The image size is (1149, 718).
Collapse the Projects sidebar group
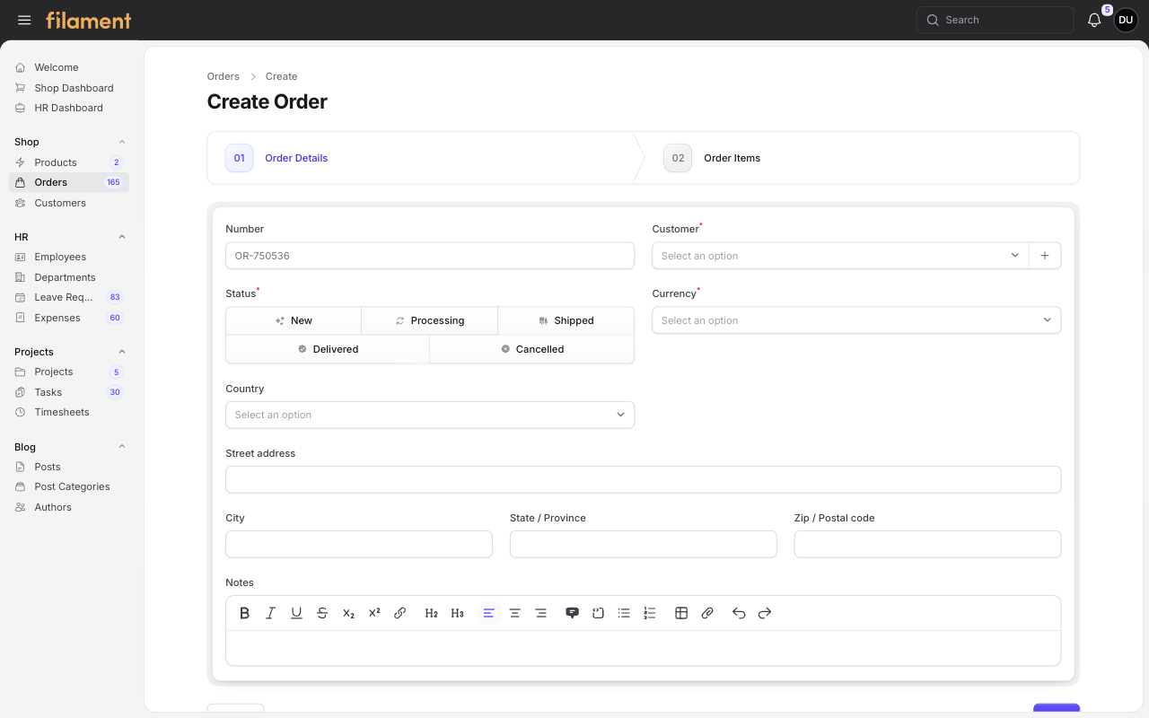(122, 352)
